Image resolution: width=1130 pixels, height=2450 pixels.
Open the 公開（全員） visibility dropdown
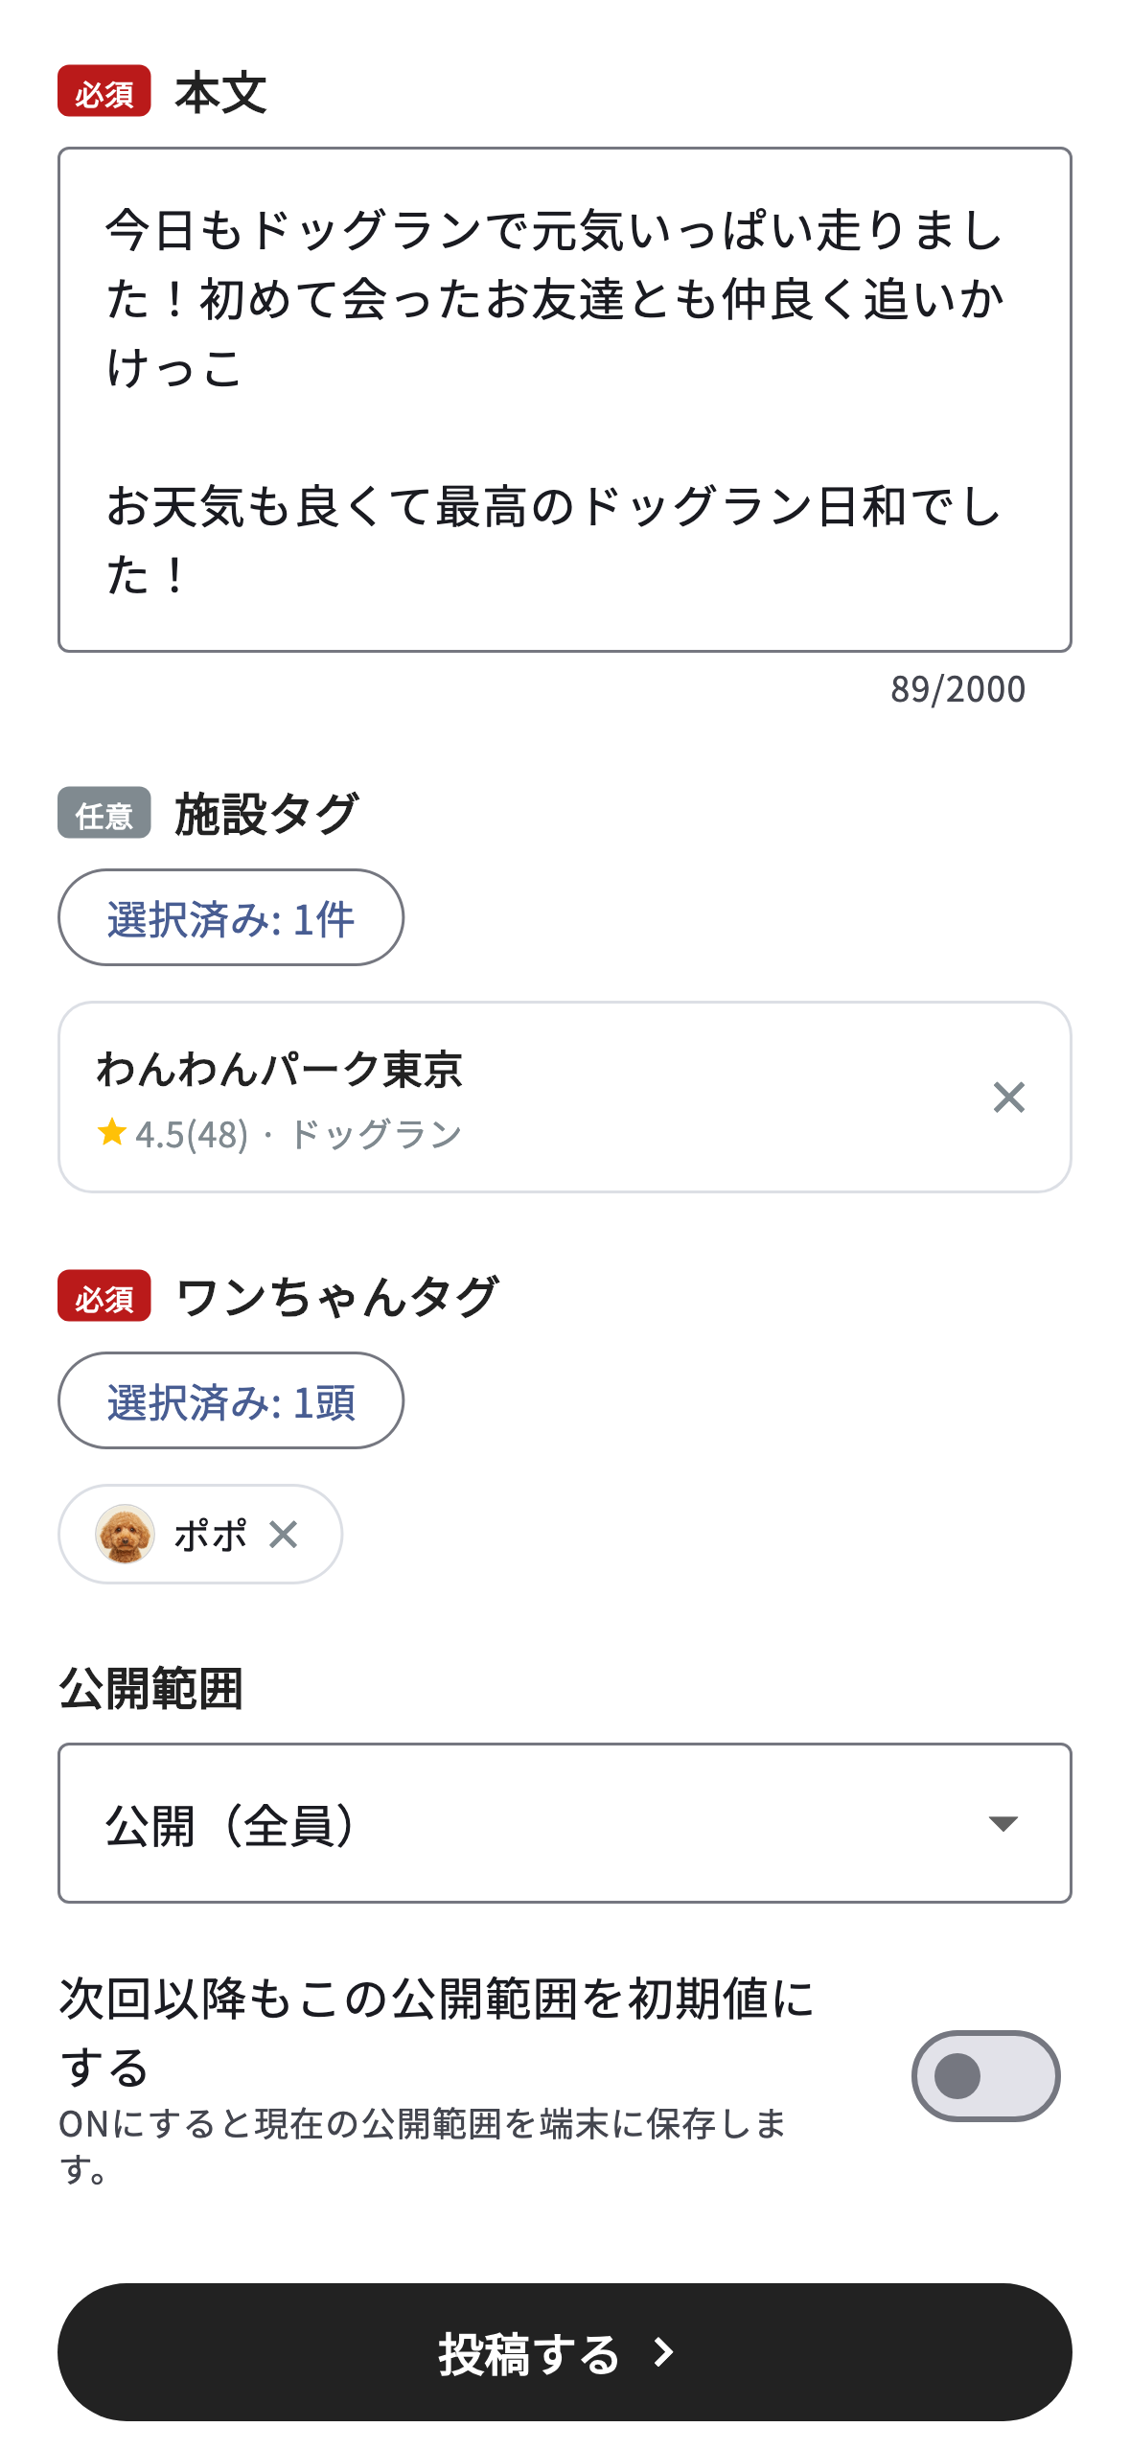(x=565, y=1823)
